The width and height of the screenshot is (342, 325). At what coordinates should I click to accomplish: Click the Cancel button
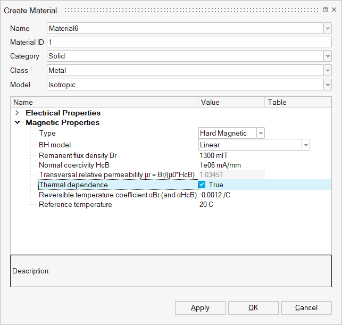point(306,307)
